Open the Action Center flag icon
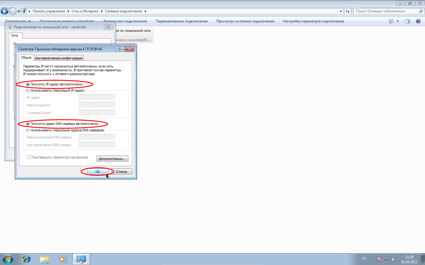 pos(380,259)
